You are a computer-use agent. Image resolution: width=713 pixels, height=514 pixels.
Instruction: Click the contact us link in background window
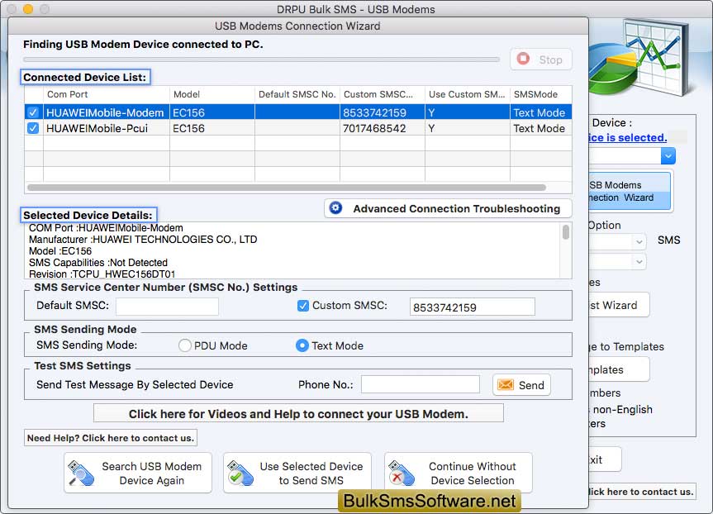coord(642,491)
